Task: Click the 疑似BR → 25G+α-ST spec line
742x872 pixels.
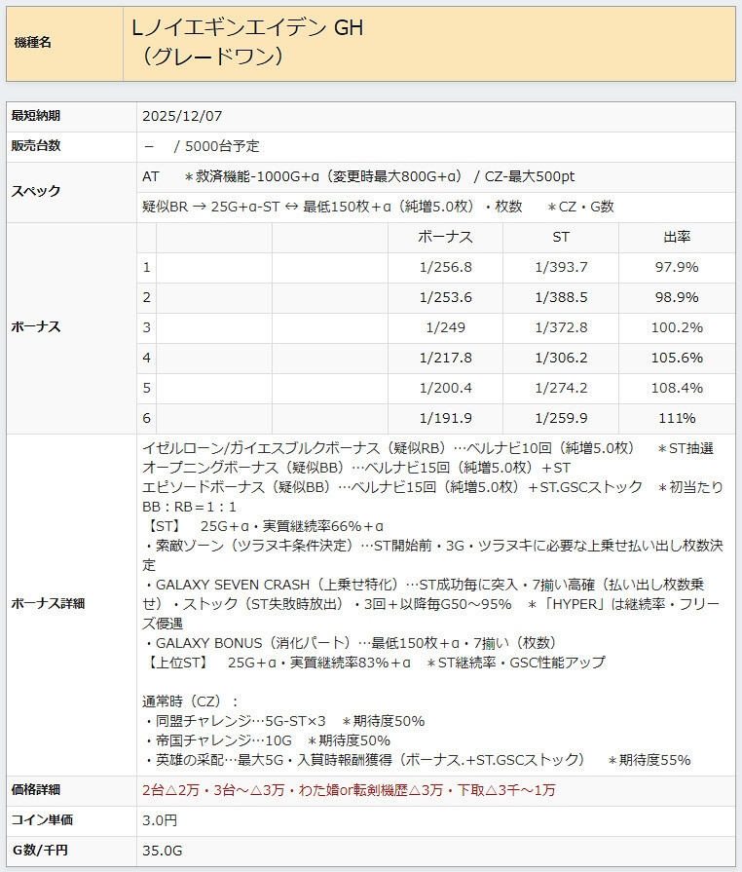Action: click(378, 207)
